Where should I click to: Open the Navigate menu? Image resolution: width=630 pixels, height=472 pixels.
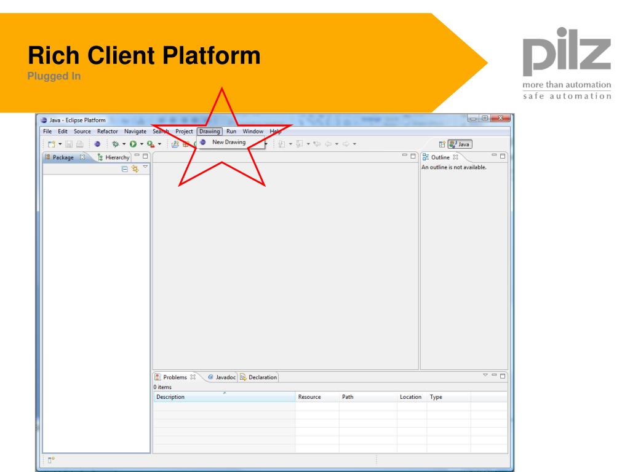(135, 132)
